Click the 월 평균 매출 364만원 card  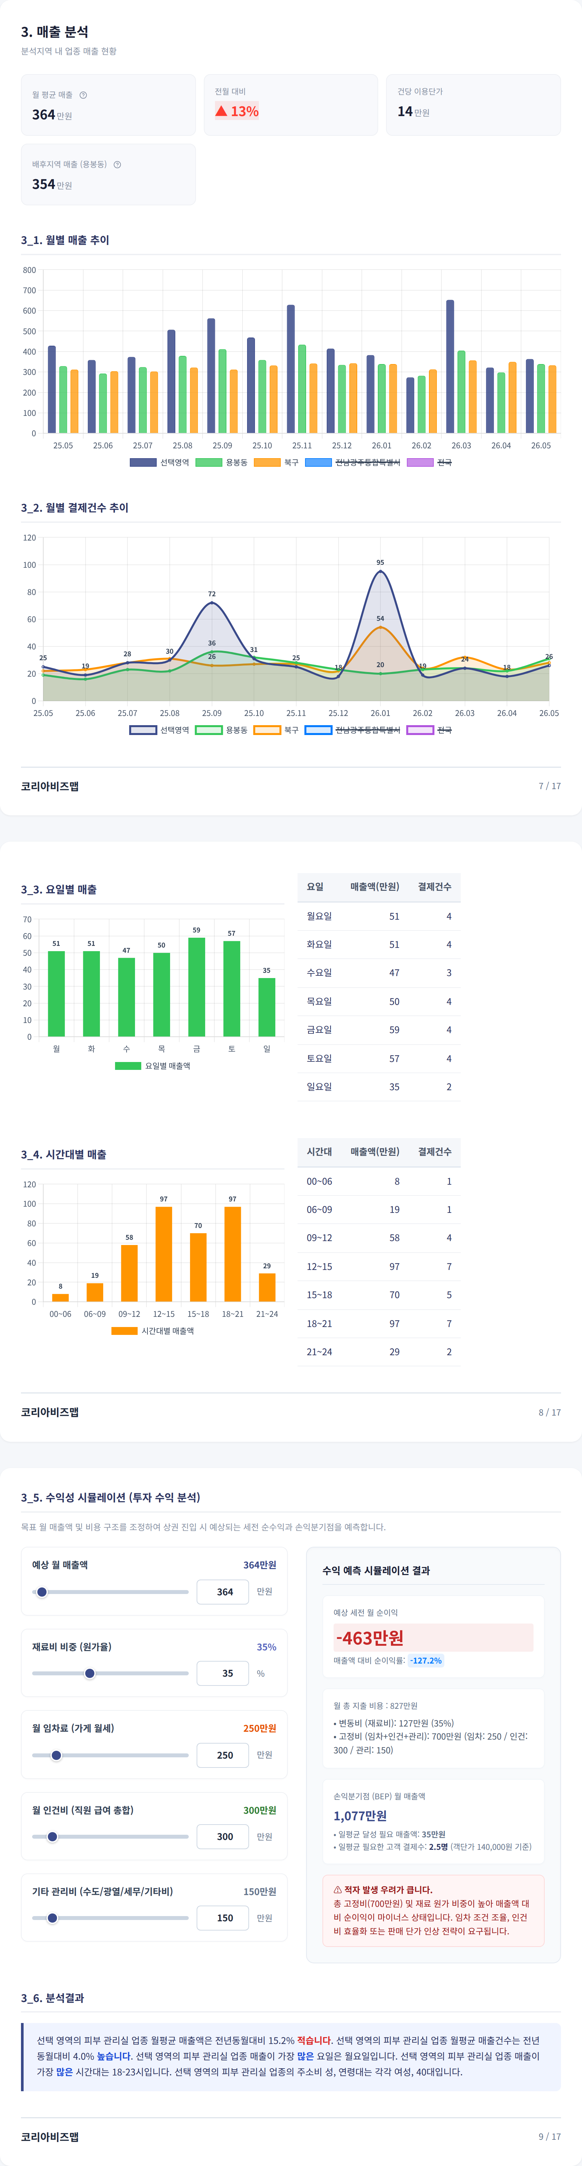click(108, 105)
